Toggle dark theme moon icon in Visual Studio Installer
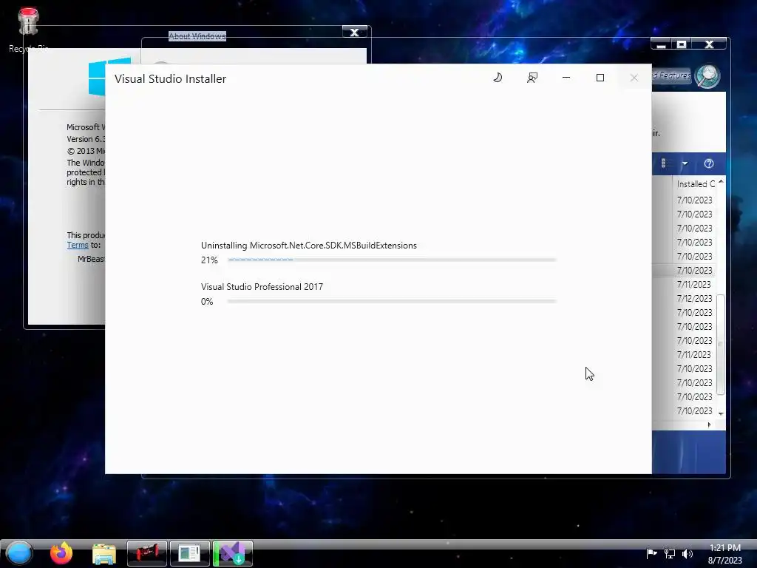Viewport: 757px width, 568px height. click(x=498, y=78)
